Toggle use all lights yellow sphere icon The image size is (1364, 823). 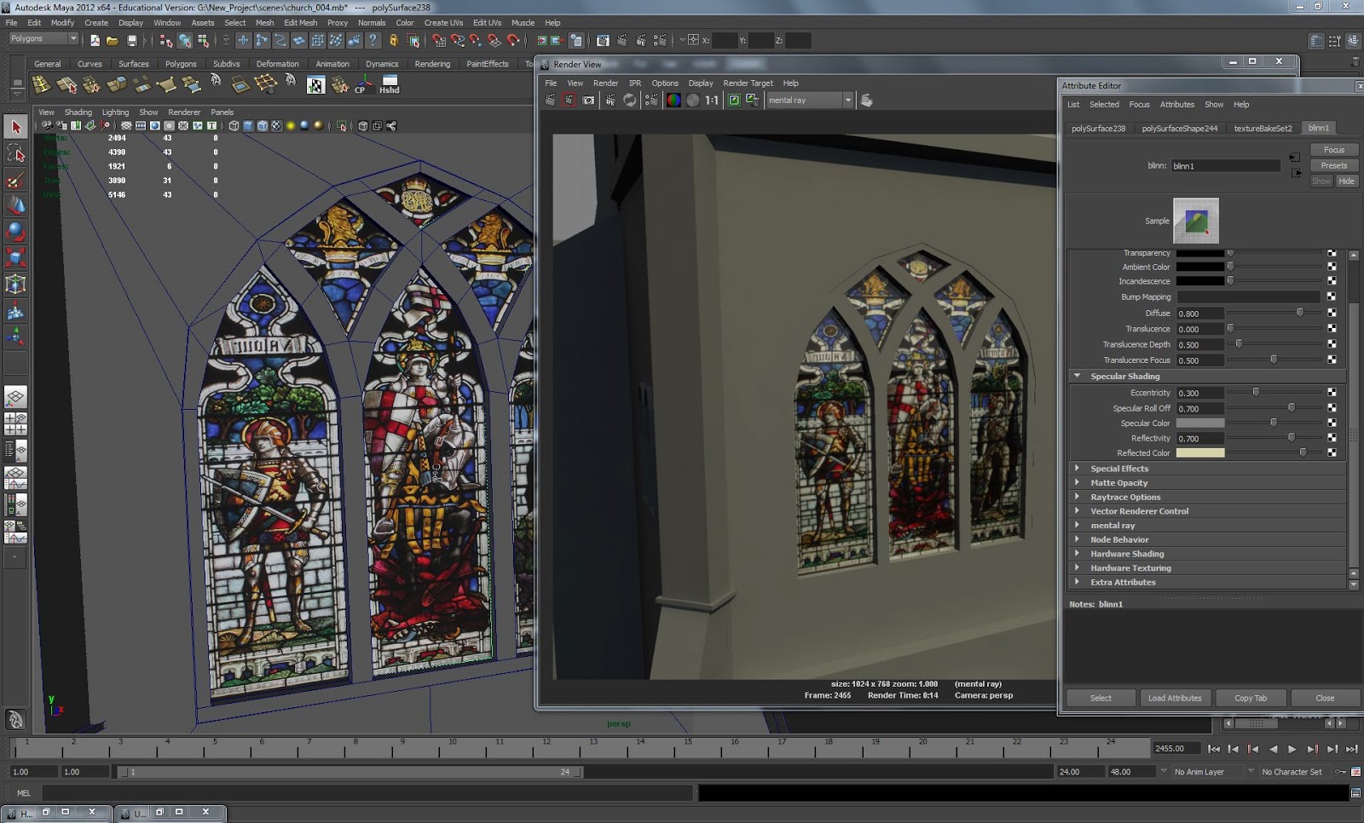click(291, 125)
